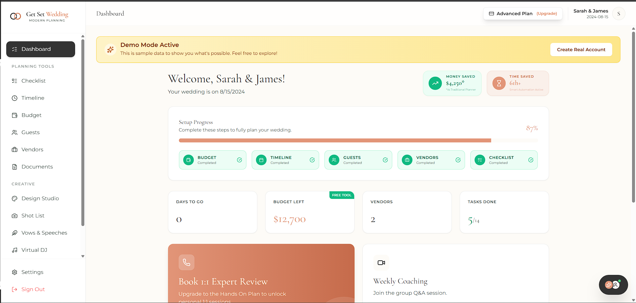Click the Get Set Wedding rings logo
The width and height of the screenshot is (636, 303).
coord(16,16)
